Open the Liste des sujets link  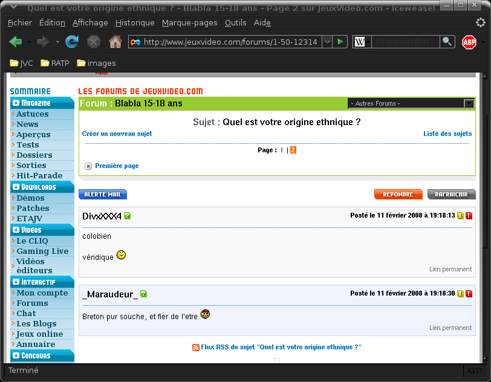[x=447, y=134]
